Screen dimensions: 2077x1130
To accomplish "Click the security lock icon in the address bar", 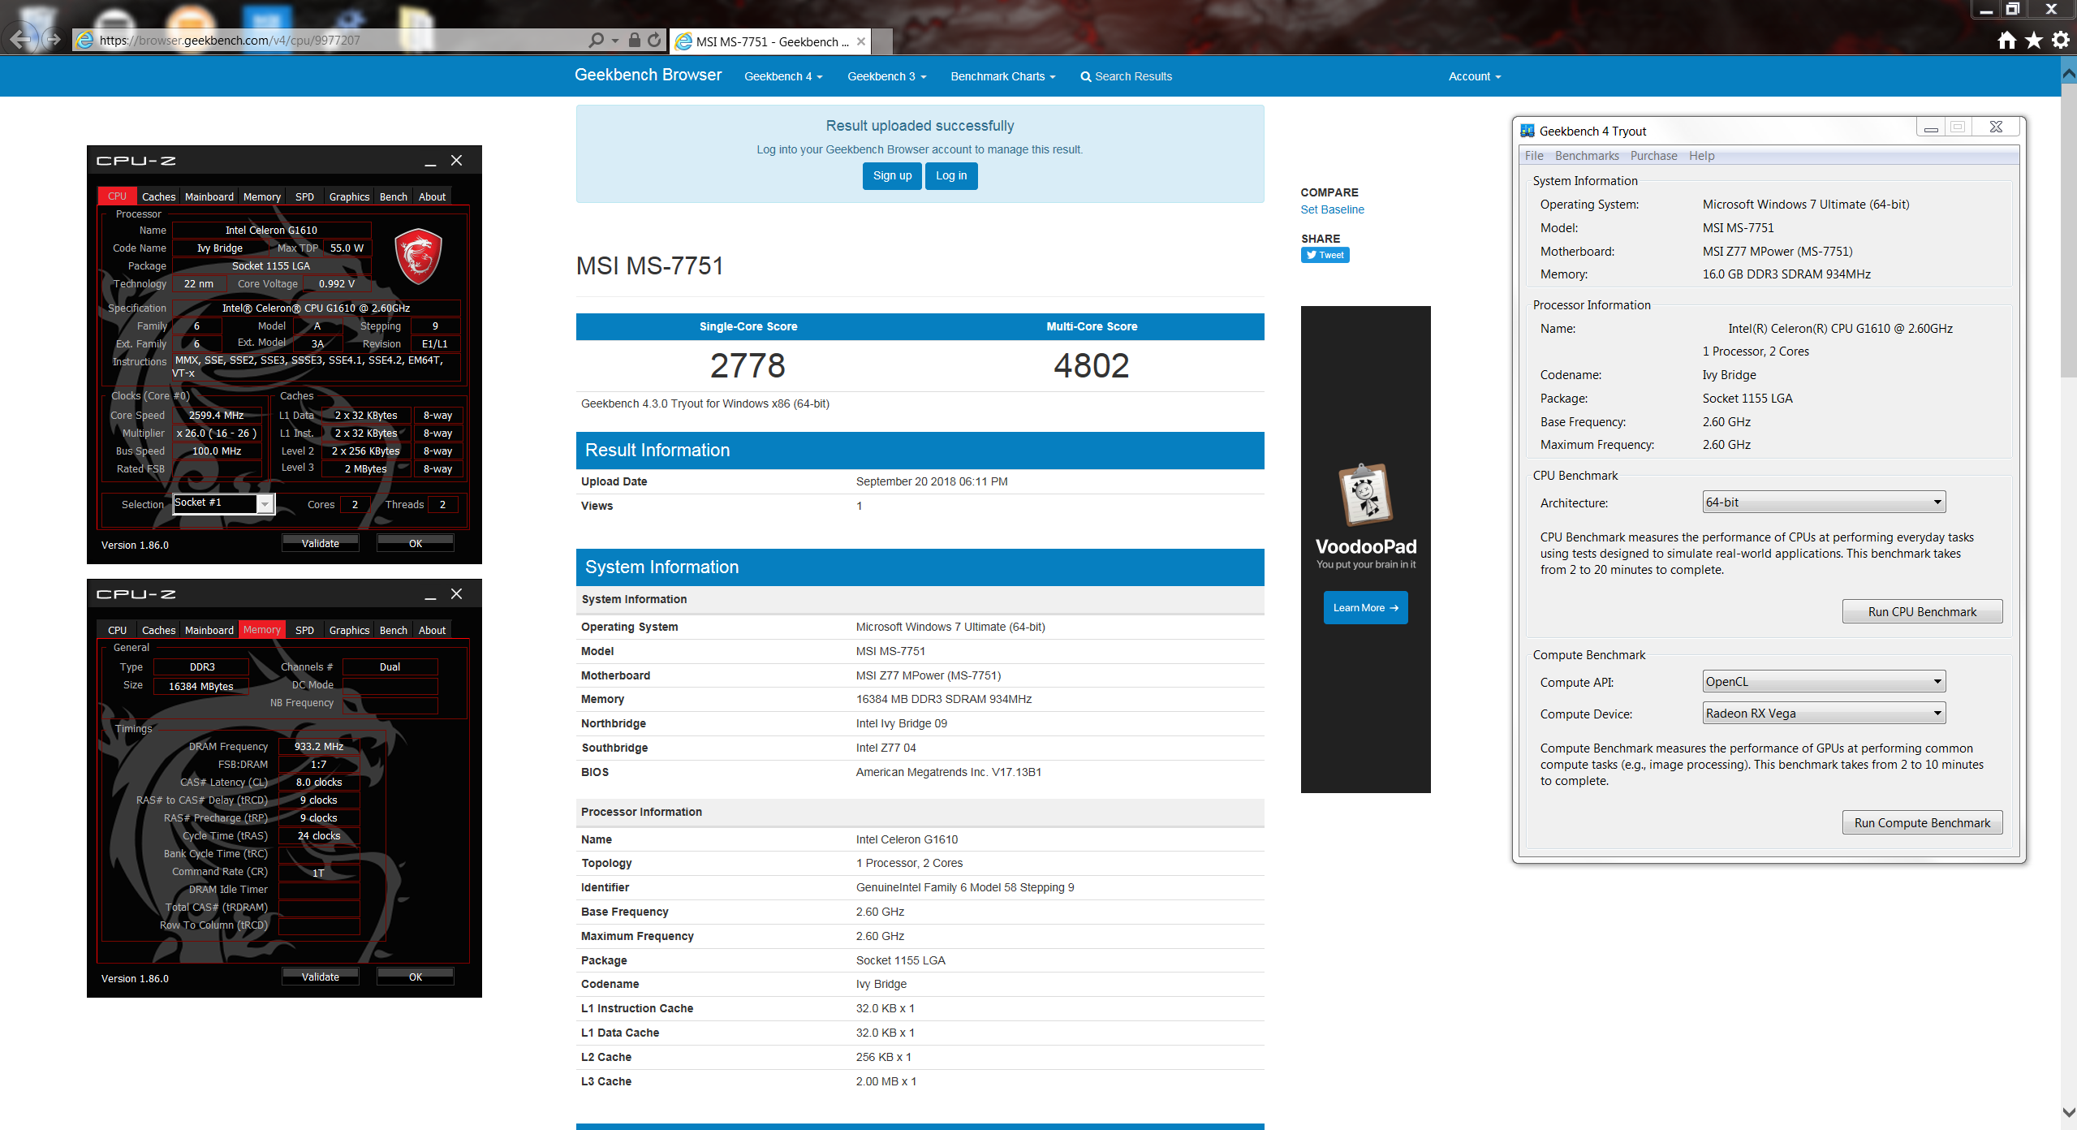I will (634, 40).
